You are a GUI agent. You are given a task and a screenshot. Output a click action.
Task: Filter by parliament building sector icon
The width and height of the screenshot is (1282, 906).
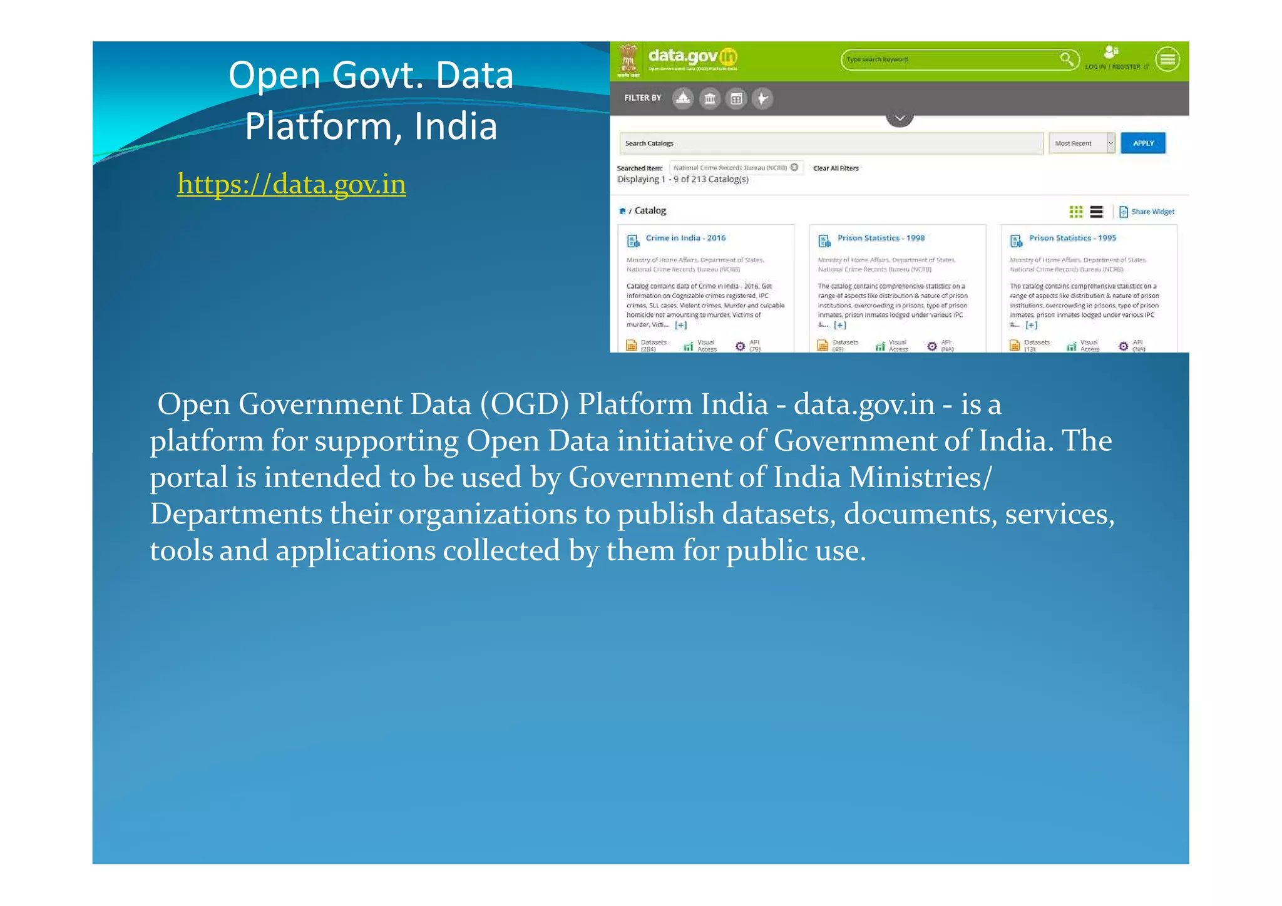point(683,98)
